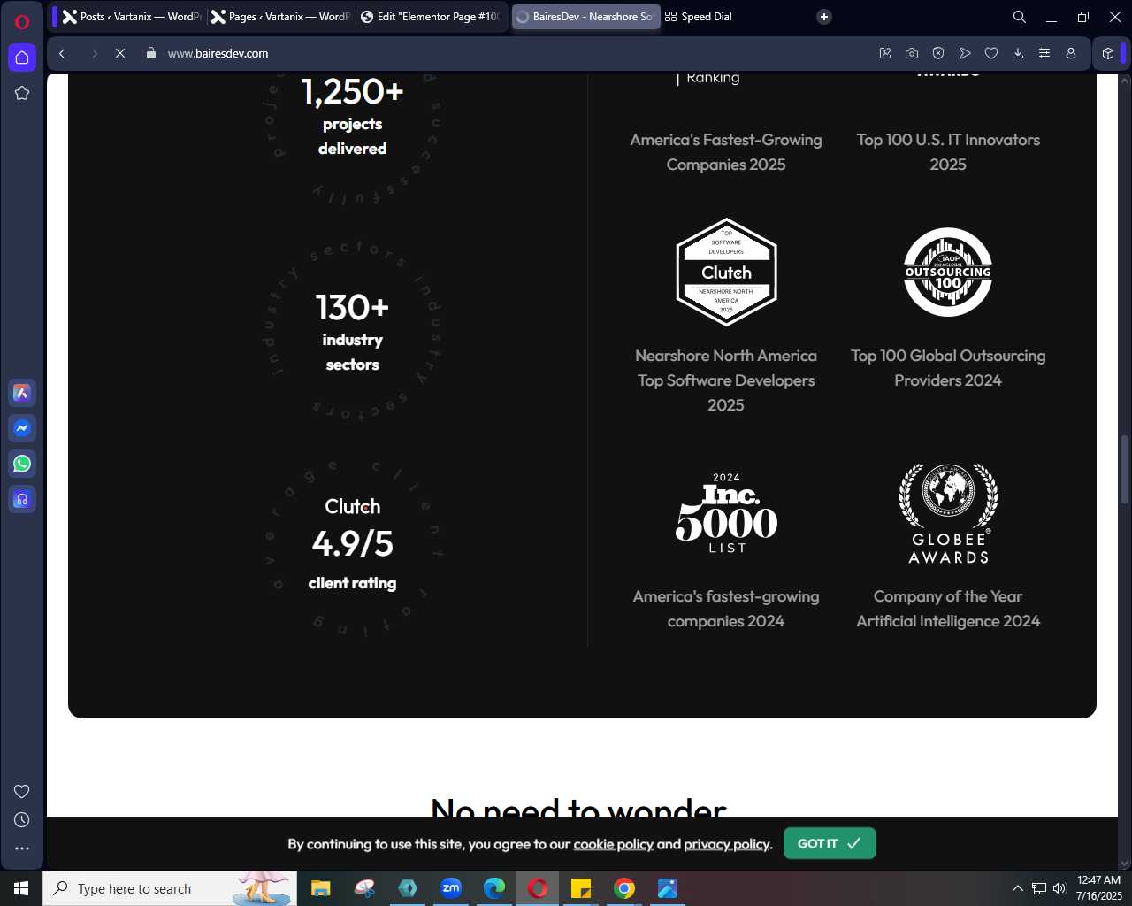Open a new tab with plus button

click(x=824, y=17)
